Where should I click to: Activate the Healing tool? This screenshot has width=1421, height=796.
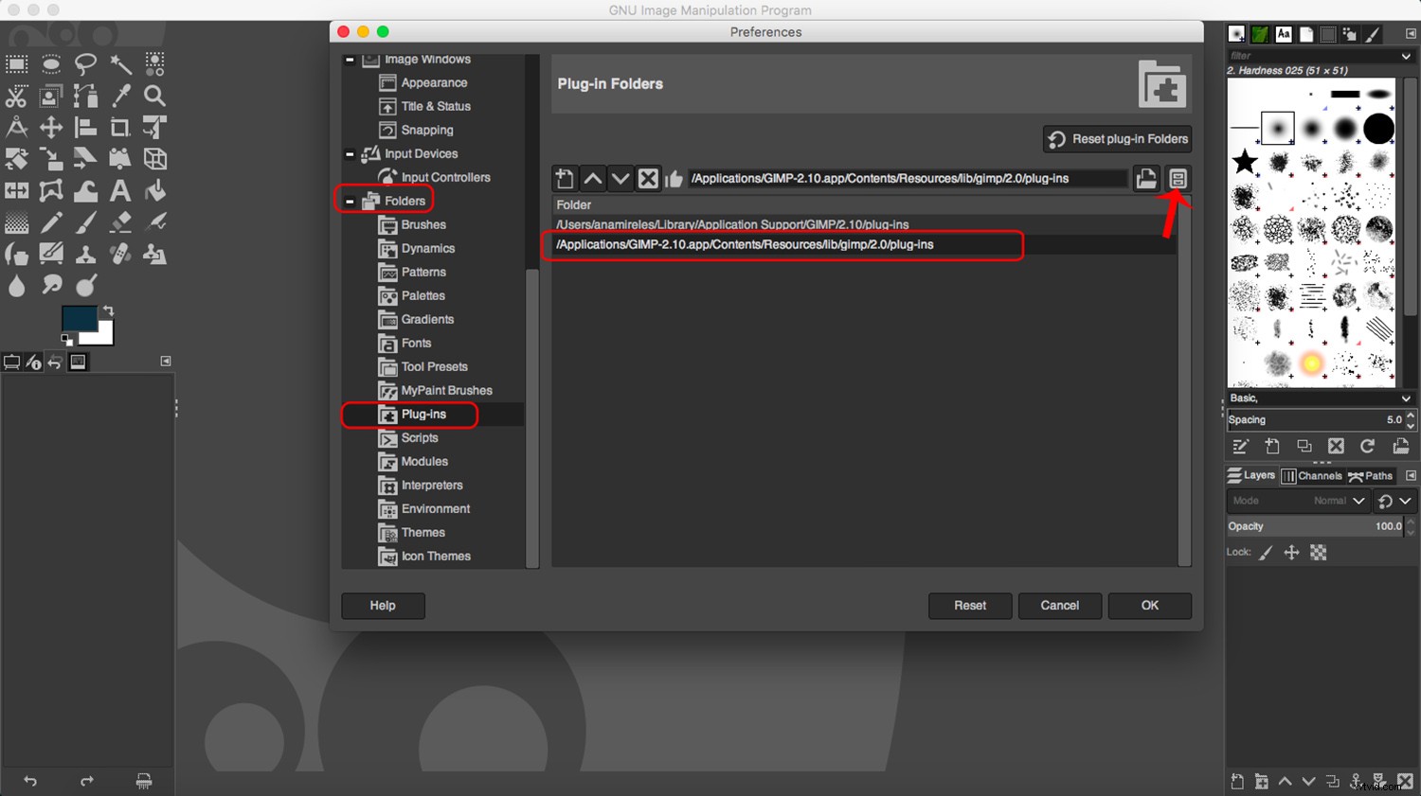pos(119,254)
